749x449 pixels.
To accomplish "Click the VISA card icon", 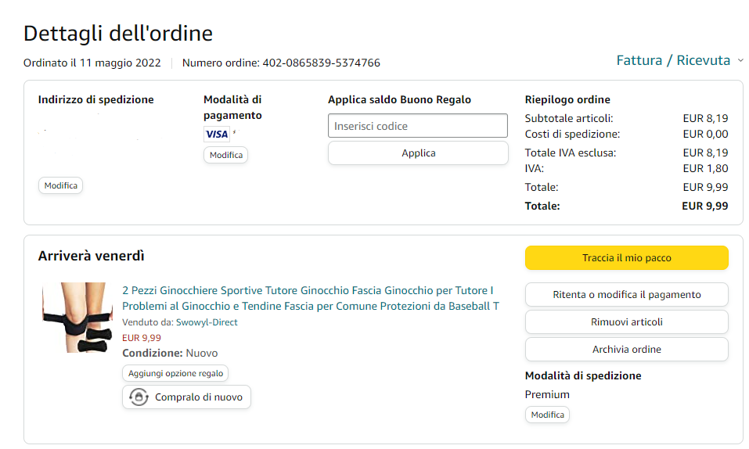I will [x=216, y=134].
